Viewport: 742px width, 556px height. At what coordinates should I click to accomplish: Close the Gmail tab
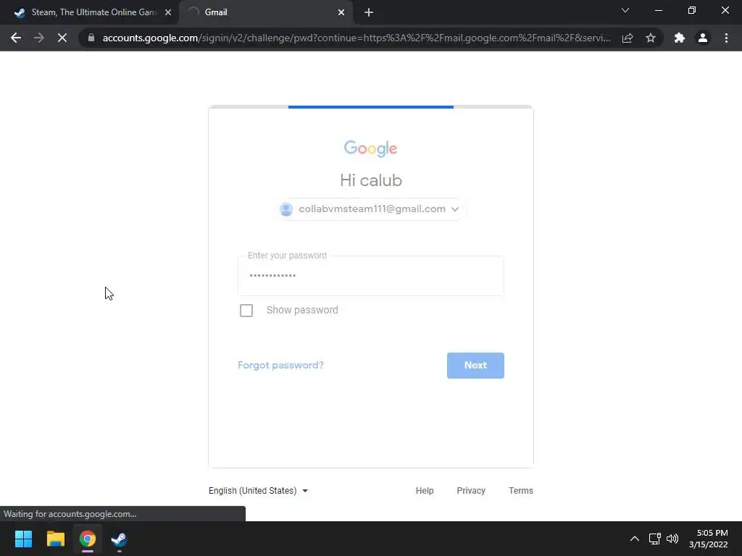[x=341, y=12]
